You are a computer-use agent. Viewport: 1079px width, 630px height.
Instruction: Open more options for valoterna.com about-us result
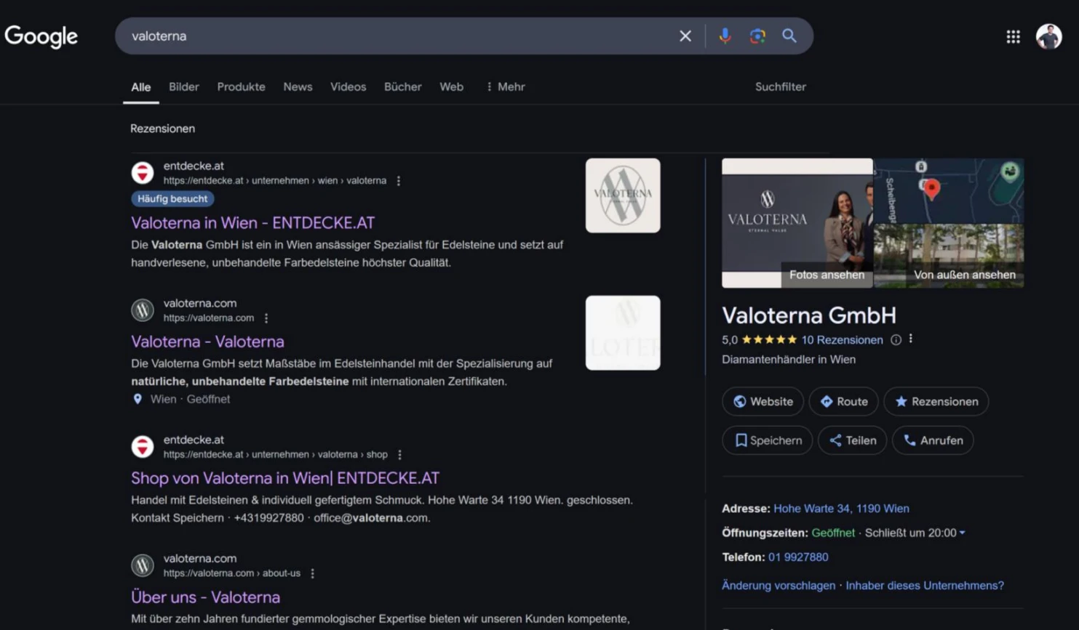coord(313,573)
